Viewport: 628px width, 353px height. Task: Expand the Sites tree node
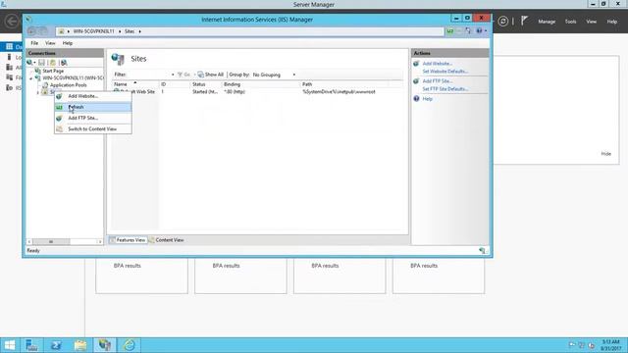pos(38,92)
